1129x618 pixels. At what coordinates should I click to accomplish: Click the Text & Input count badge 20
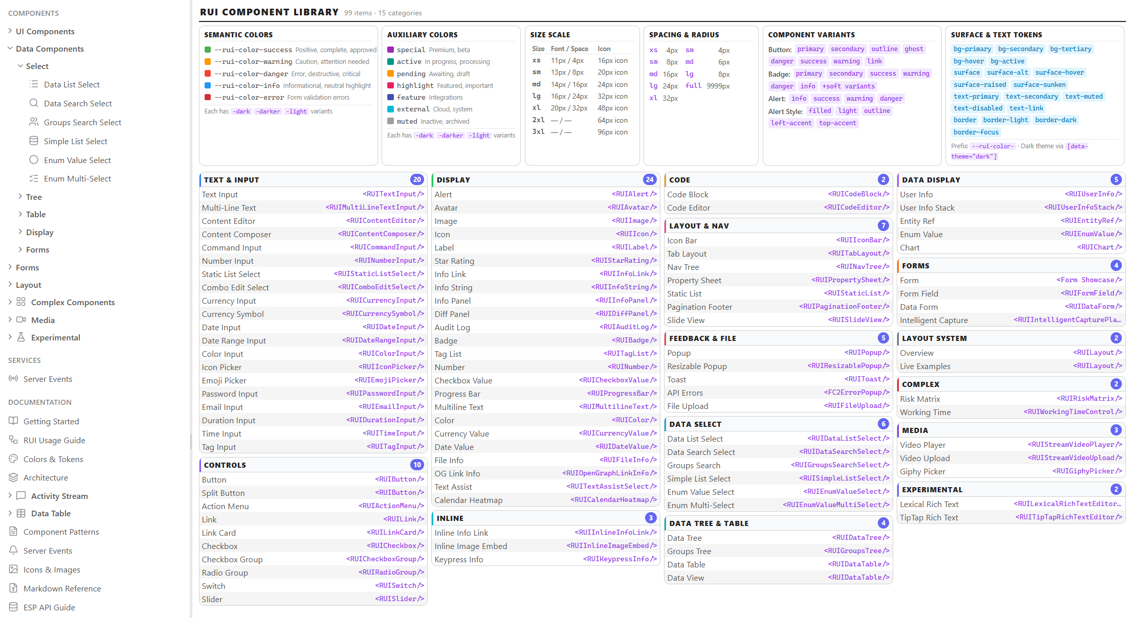tap(417, 179)
